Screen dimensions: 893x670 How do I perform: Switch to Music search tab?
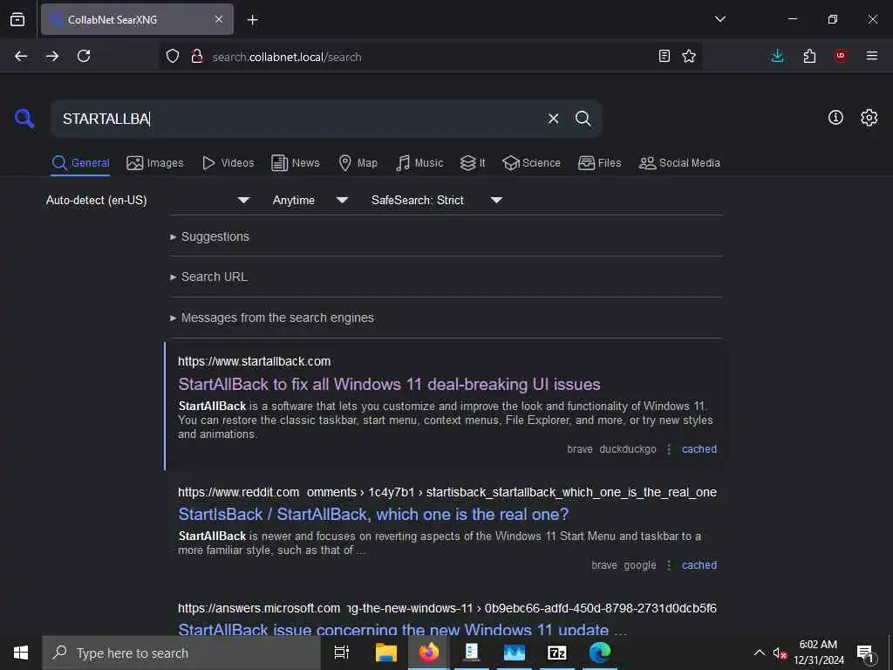click(x=419, y=163)
